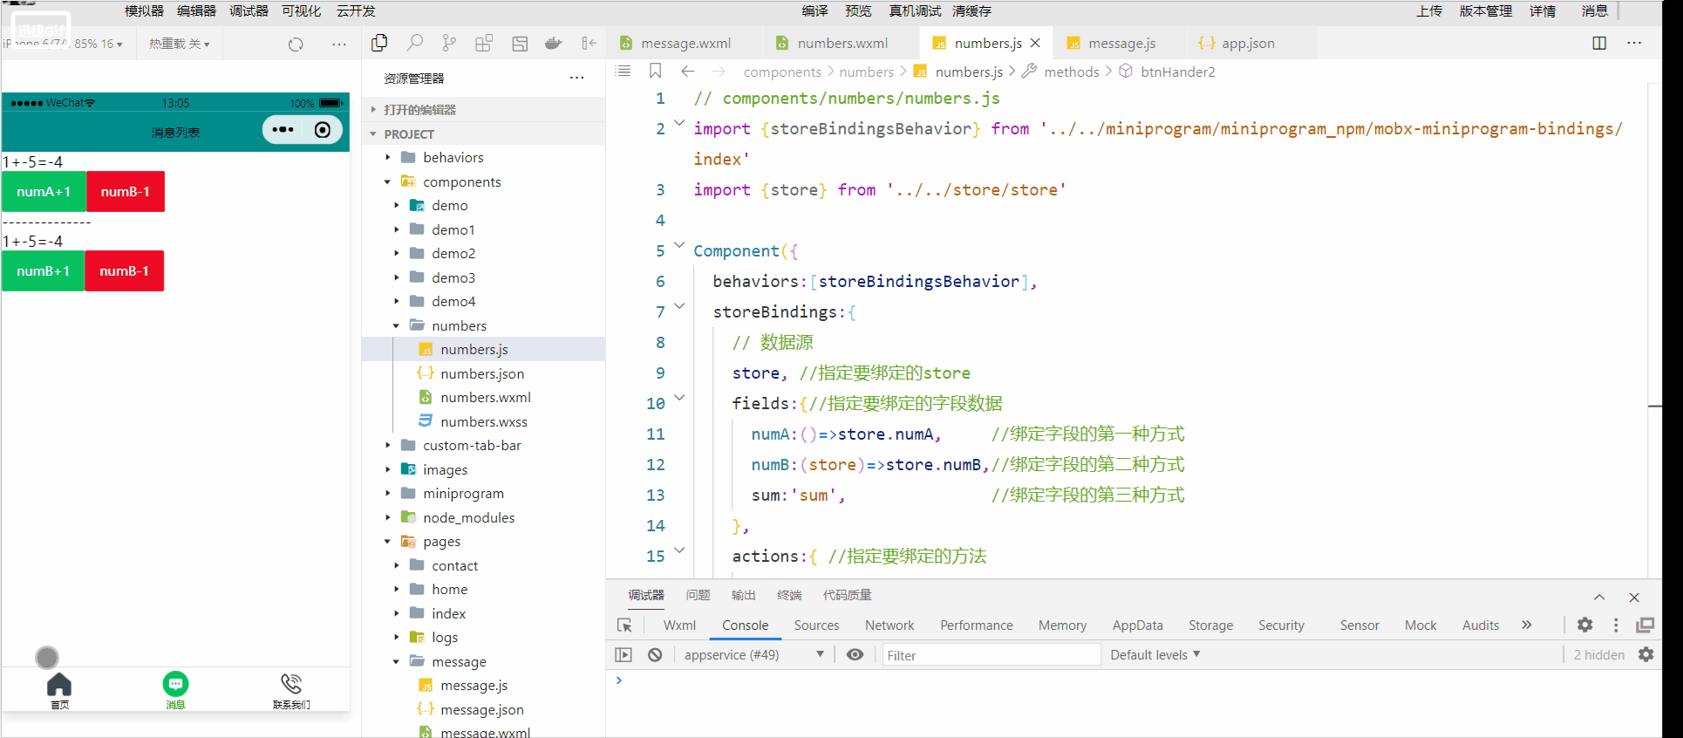Toggle the console sidebar panel icon
Screen dimensions: 1683x738
click(623, 654)
